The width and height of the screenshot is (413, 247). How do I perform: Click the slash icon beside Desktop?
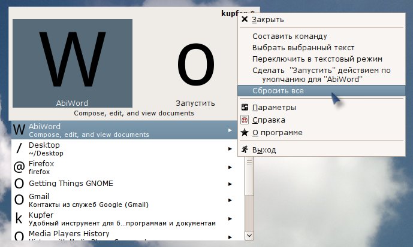click(19, 148)
